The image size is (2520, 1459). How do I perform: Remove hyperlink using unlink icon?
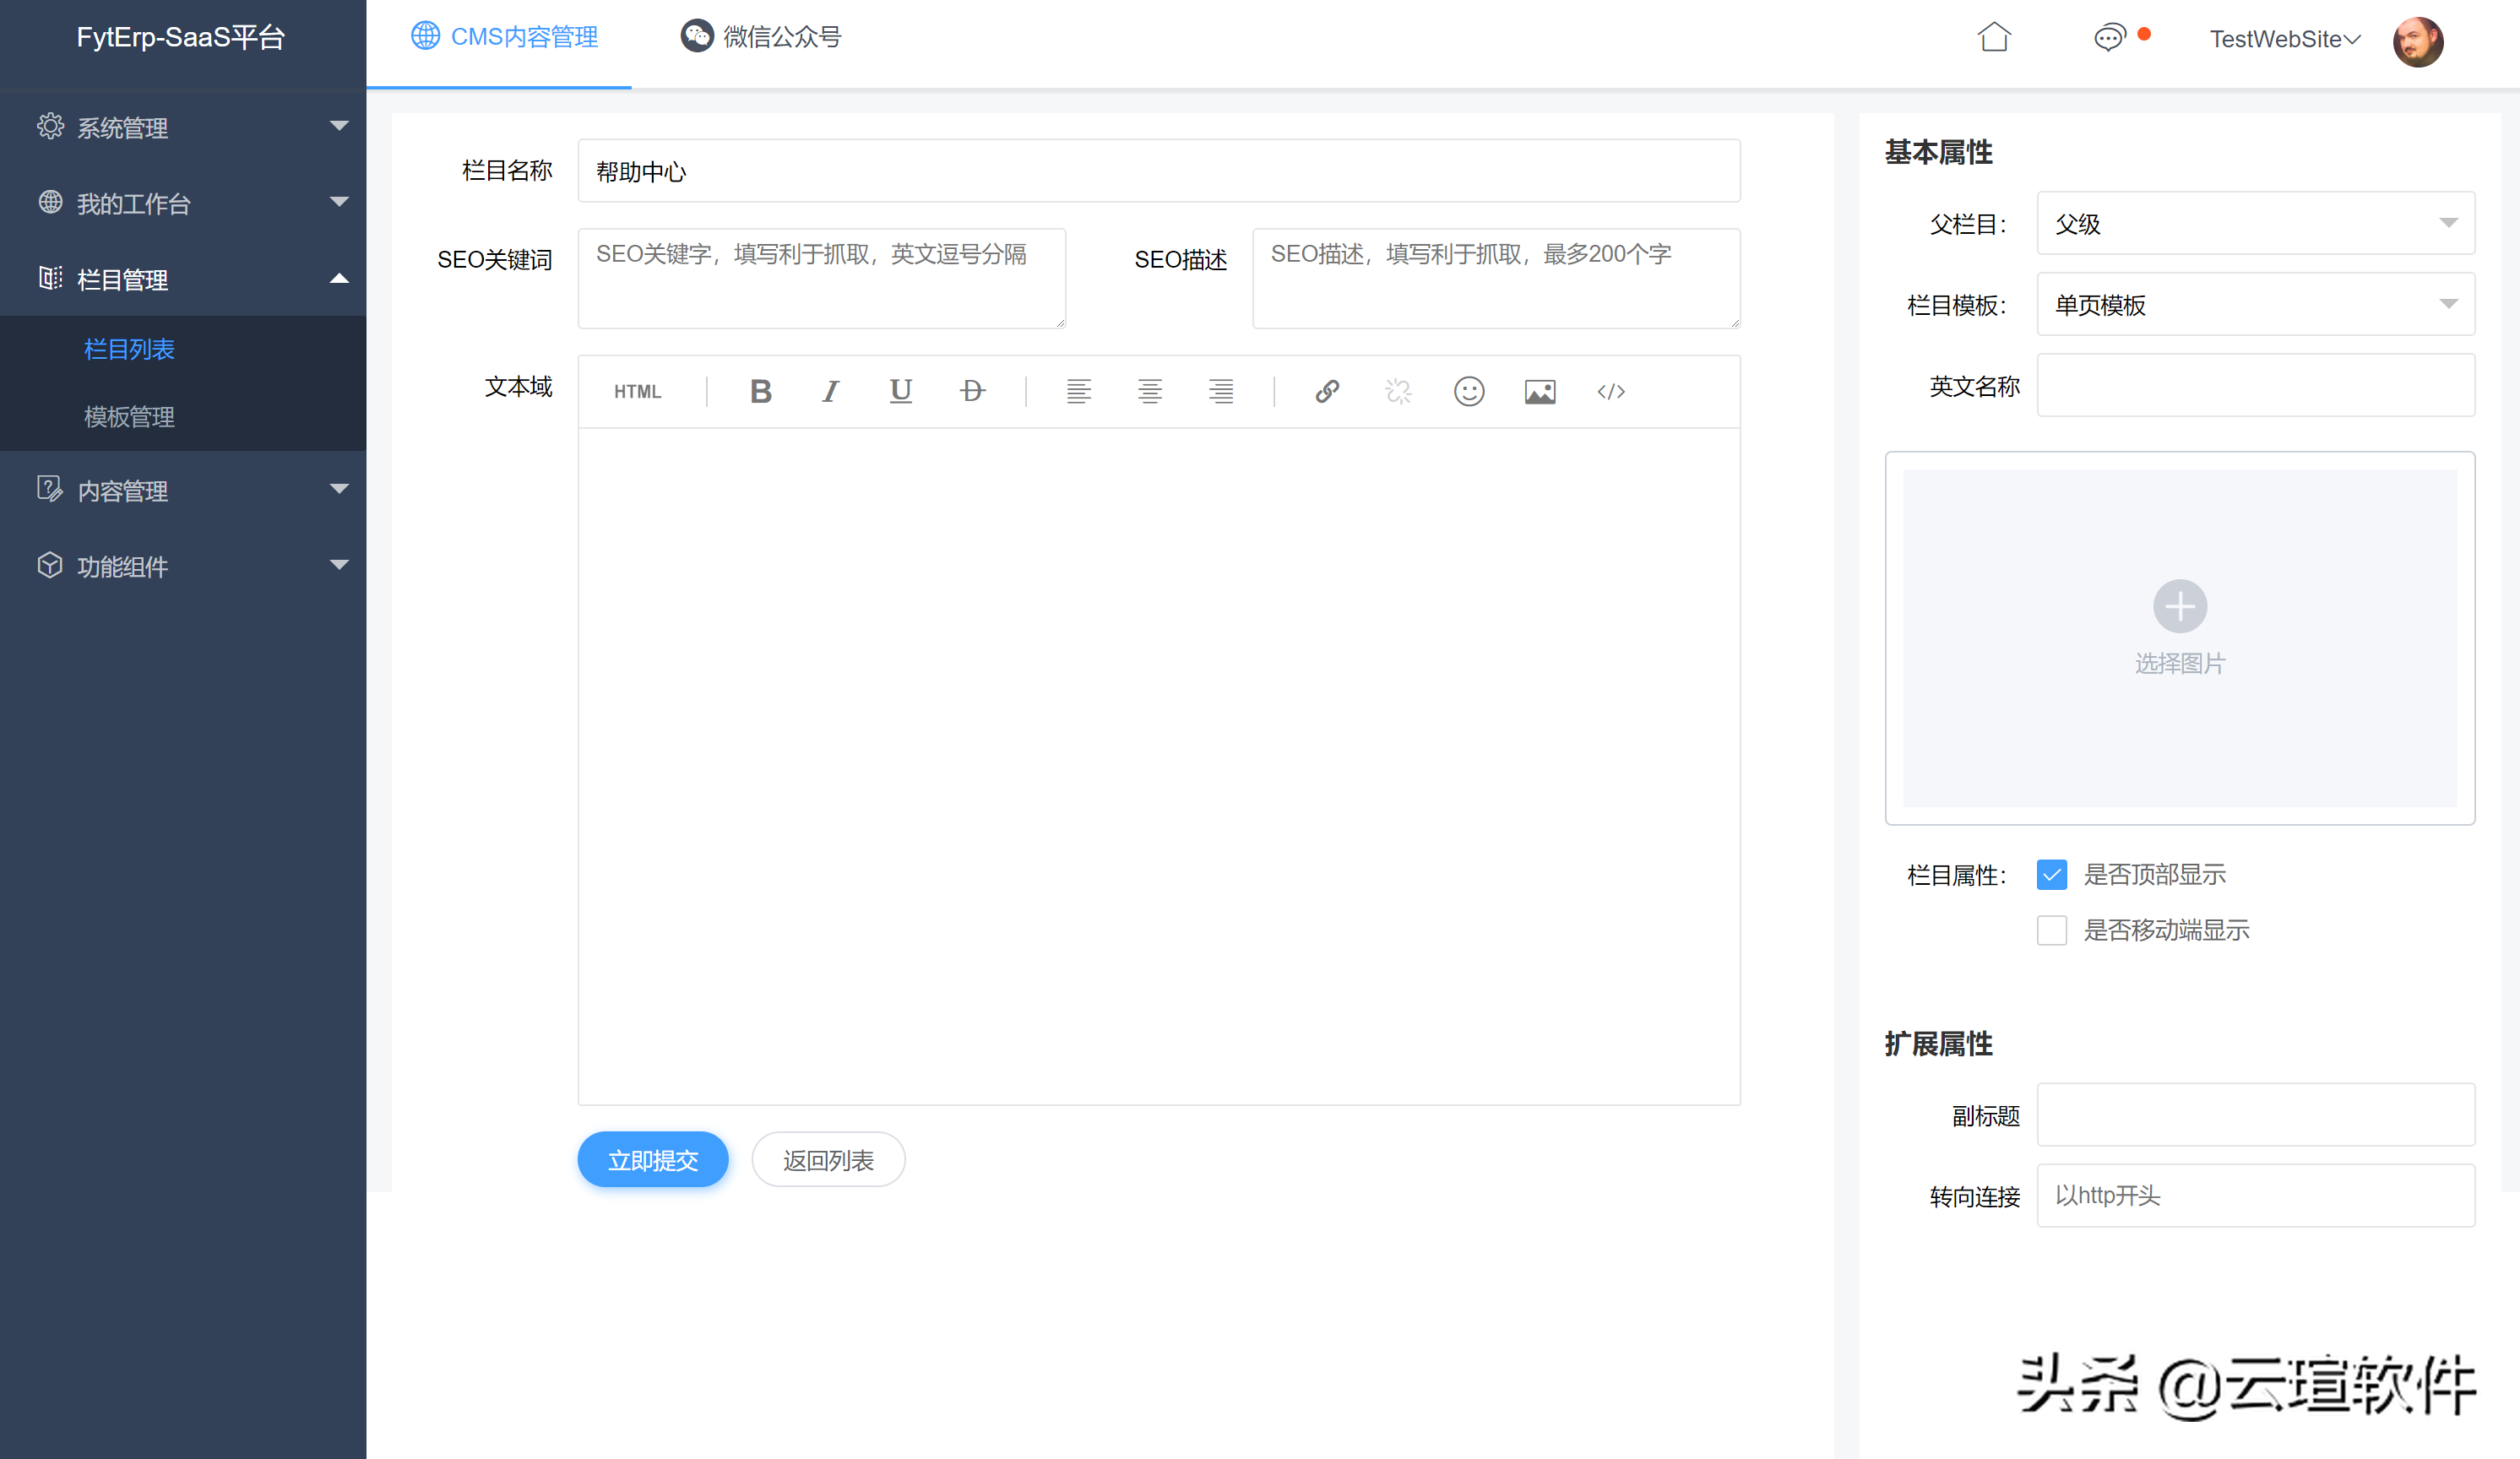tap(1398, 391)
